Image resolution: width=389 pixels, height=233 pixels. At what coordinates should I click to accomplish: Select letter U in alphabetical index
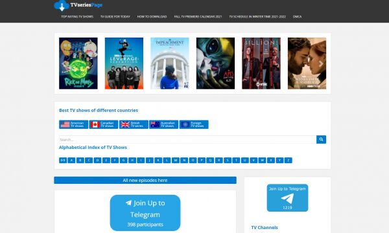point(245,161)
